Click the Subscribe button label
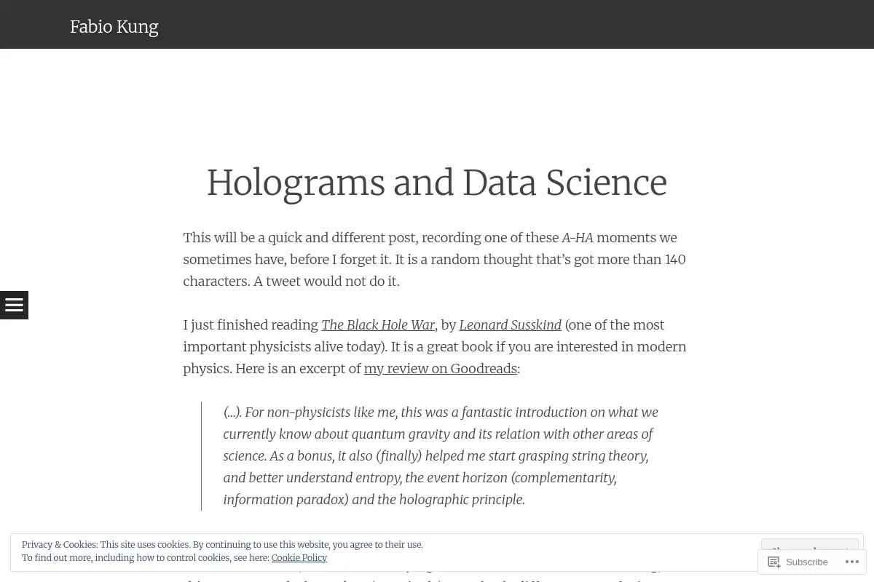The image size is (874, 582). pos(806,562)
